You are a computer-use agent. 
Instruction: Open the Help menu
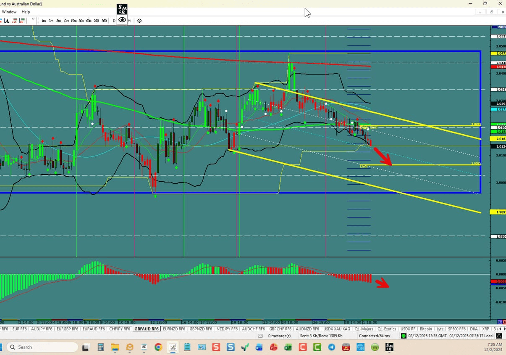pos(26,12)
